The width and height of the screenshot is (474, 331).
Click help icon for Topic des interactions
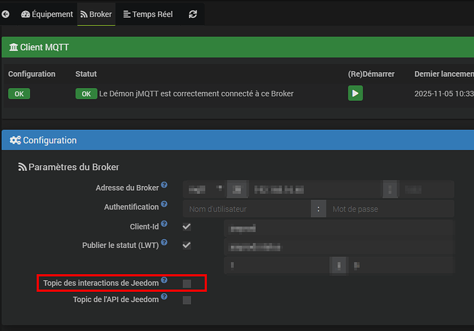click(x=164, y=281)
